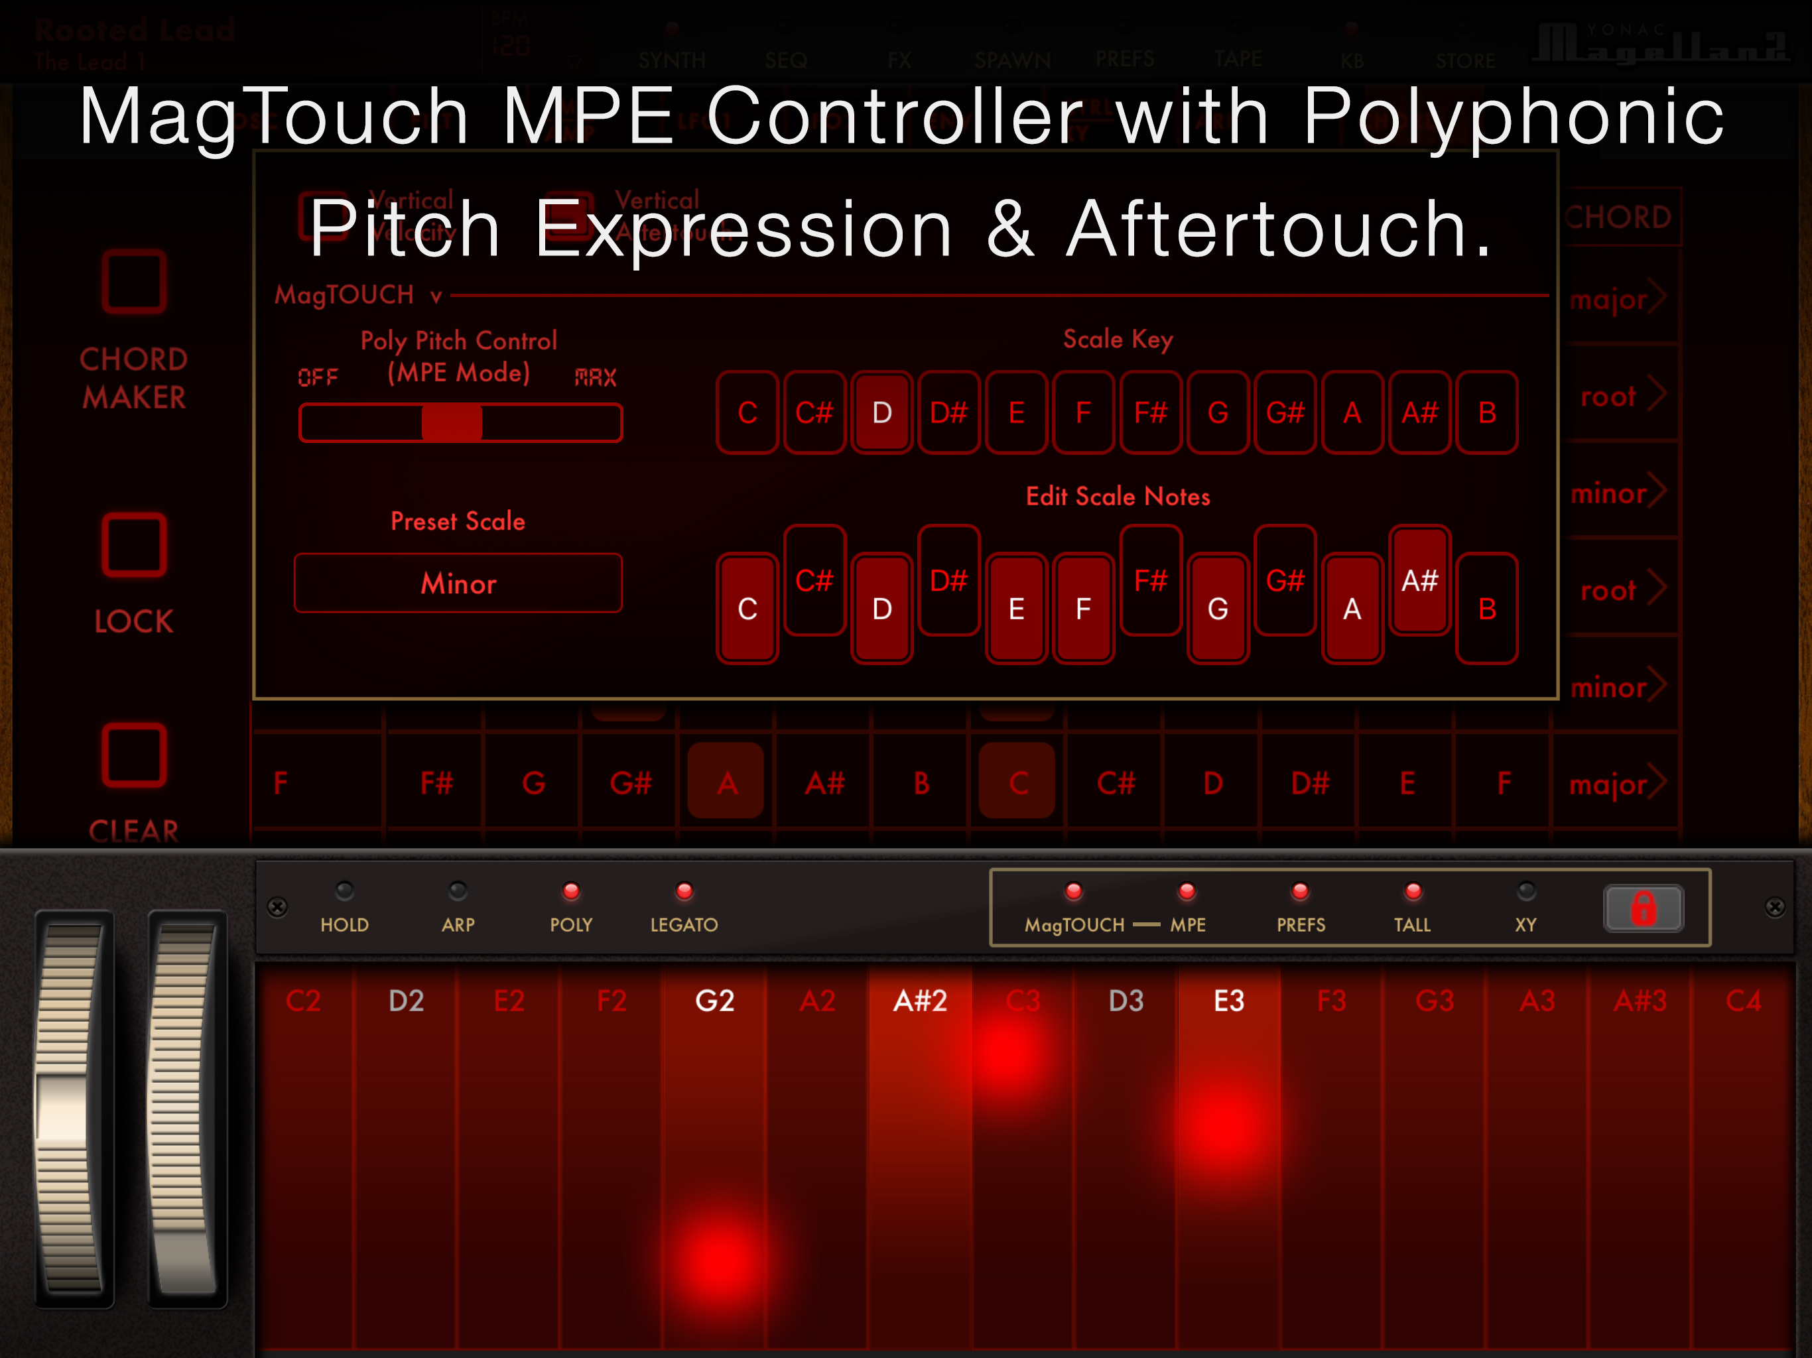The image size is (1812, 1358).
Task: Open the Preset Scale Minor dropdown
Action: (x=458, y=583)
